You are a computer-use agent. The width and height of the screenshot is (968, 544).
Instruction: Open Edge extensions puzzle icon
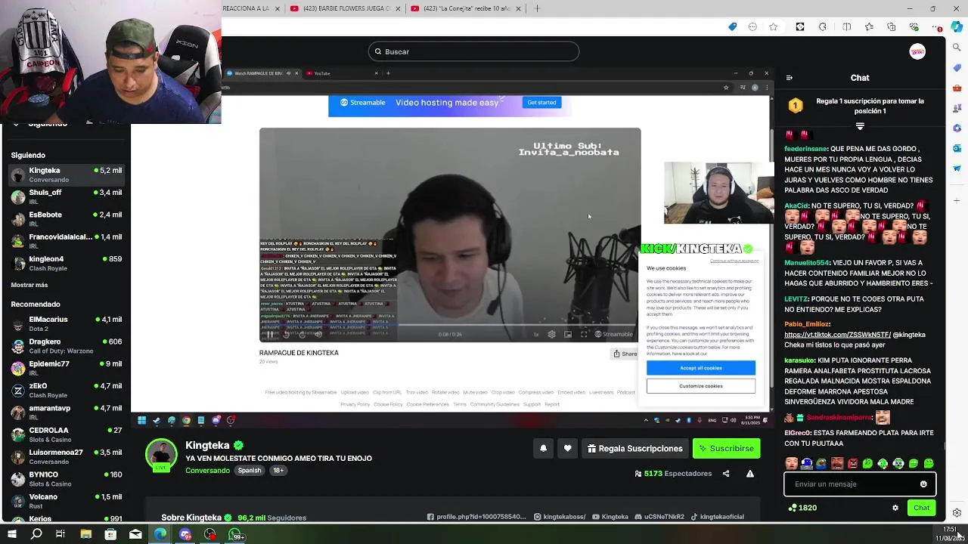822,27
